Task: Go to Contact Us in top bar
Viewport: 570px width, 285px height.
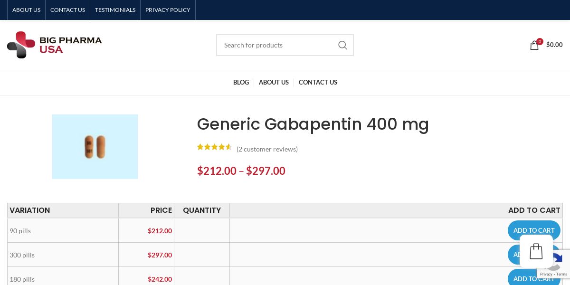Action: [x=67, y=10]
